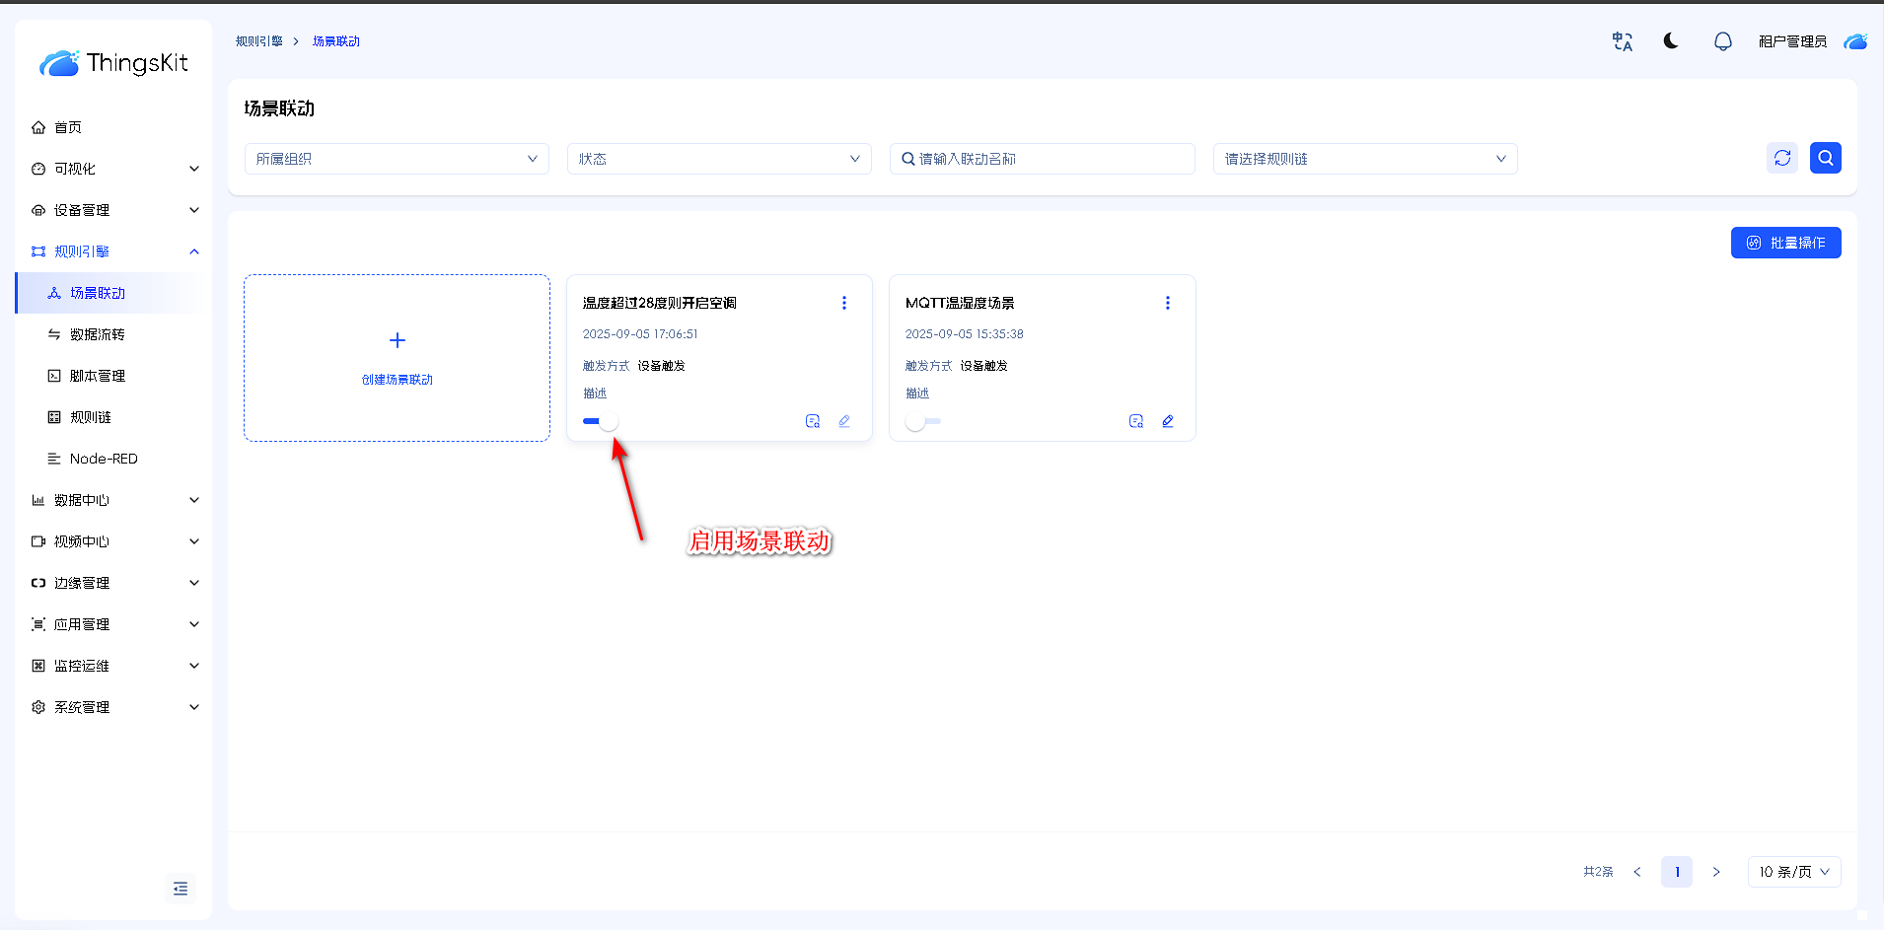The height and width of the screenshot is (930, 1884).
Task: Toggle the 温度超过28度则开启空调 scene switch
Action: tap(600, 421)
